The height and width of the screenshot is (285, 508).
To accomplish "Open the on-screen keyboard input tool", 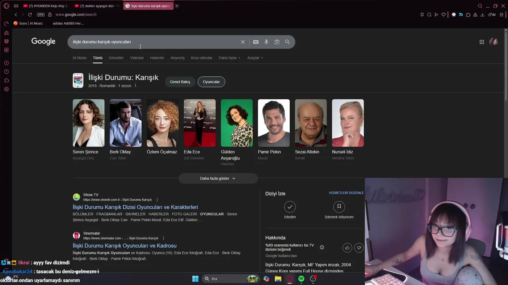I will (256, 42).
